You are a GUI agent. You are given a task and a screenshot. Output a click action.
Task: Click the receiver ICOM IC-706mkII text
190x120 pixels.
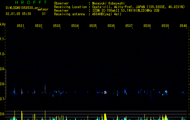click(106, 10)
